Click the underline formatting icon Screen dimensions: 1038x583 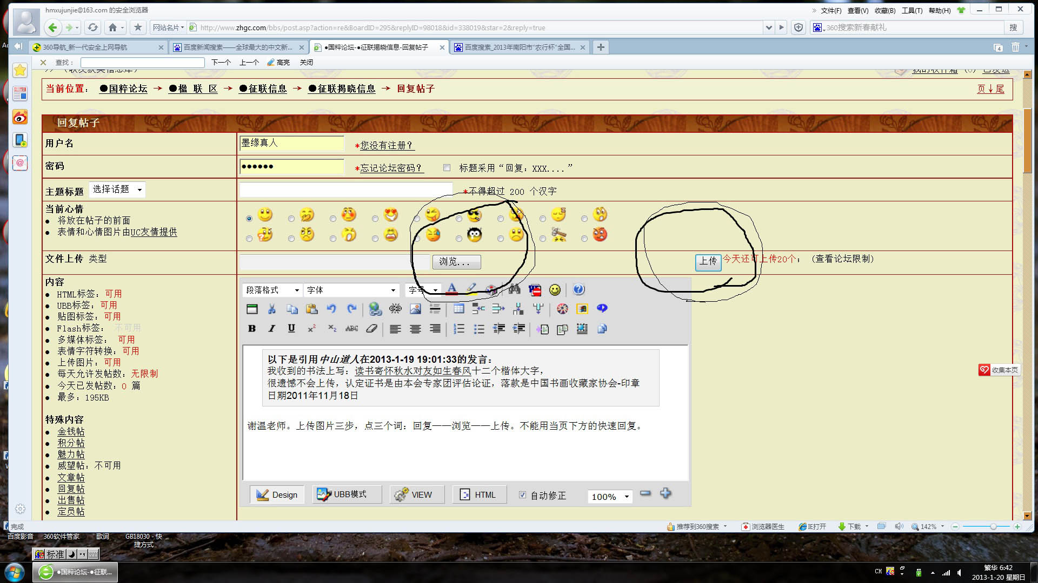click(x=291, y=329)
